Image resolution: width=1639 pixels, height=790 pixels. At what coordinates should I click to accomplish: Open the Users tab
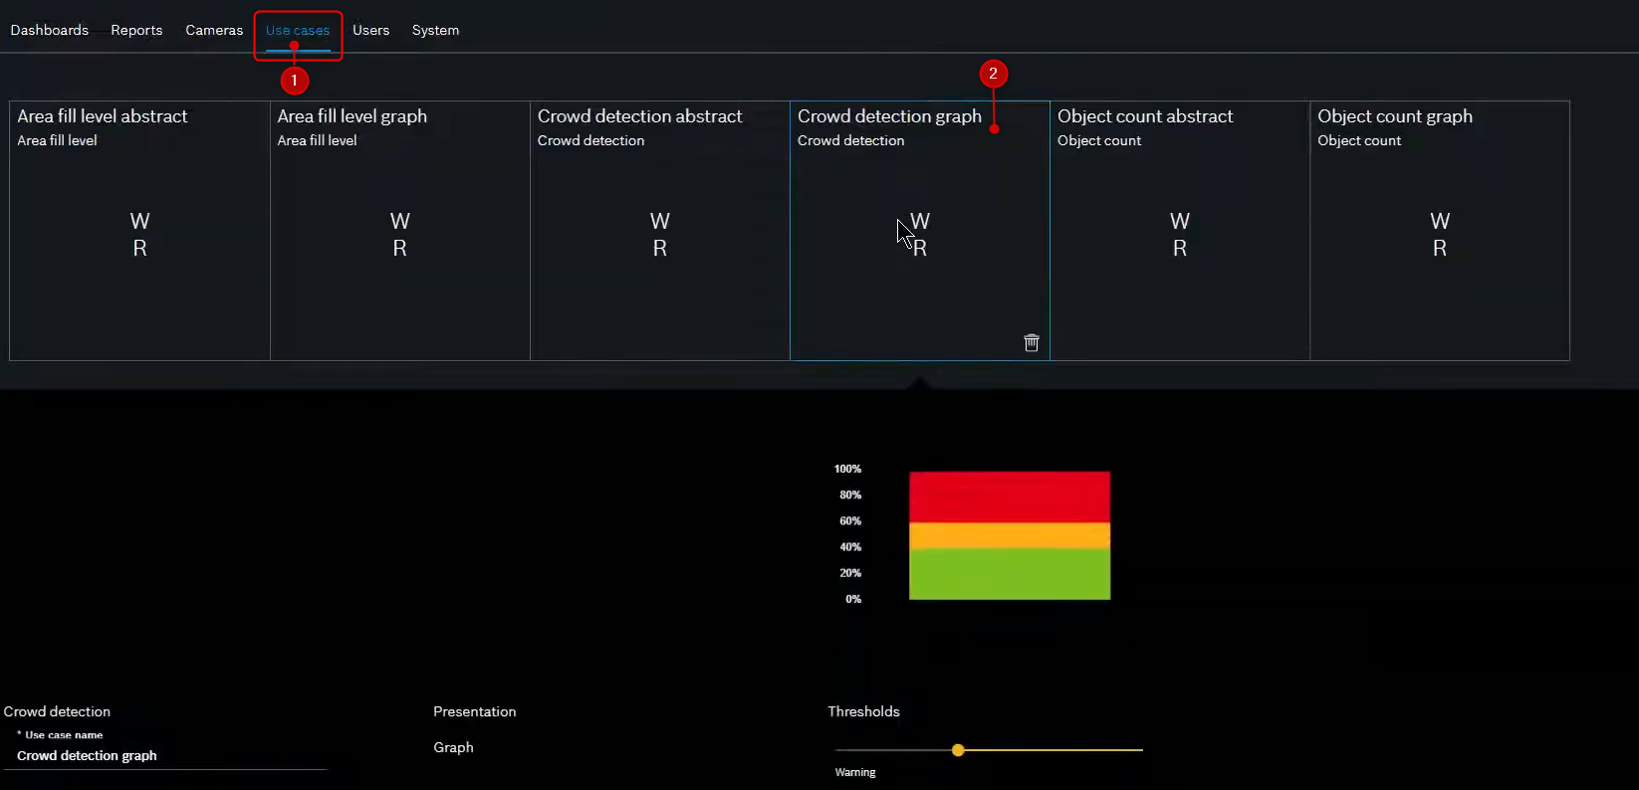370,30
